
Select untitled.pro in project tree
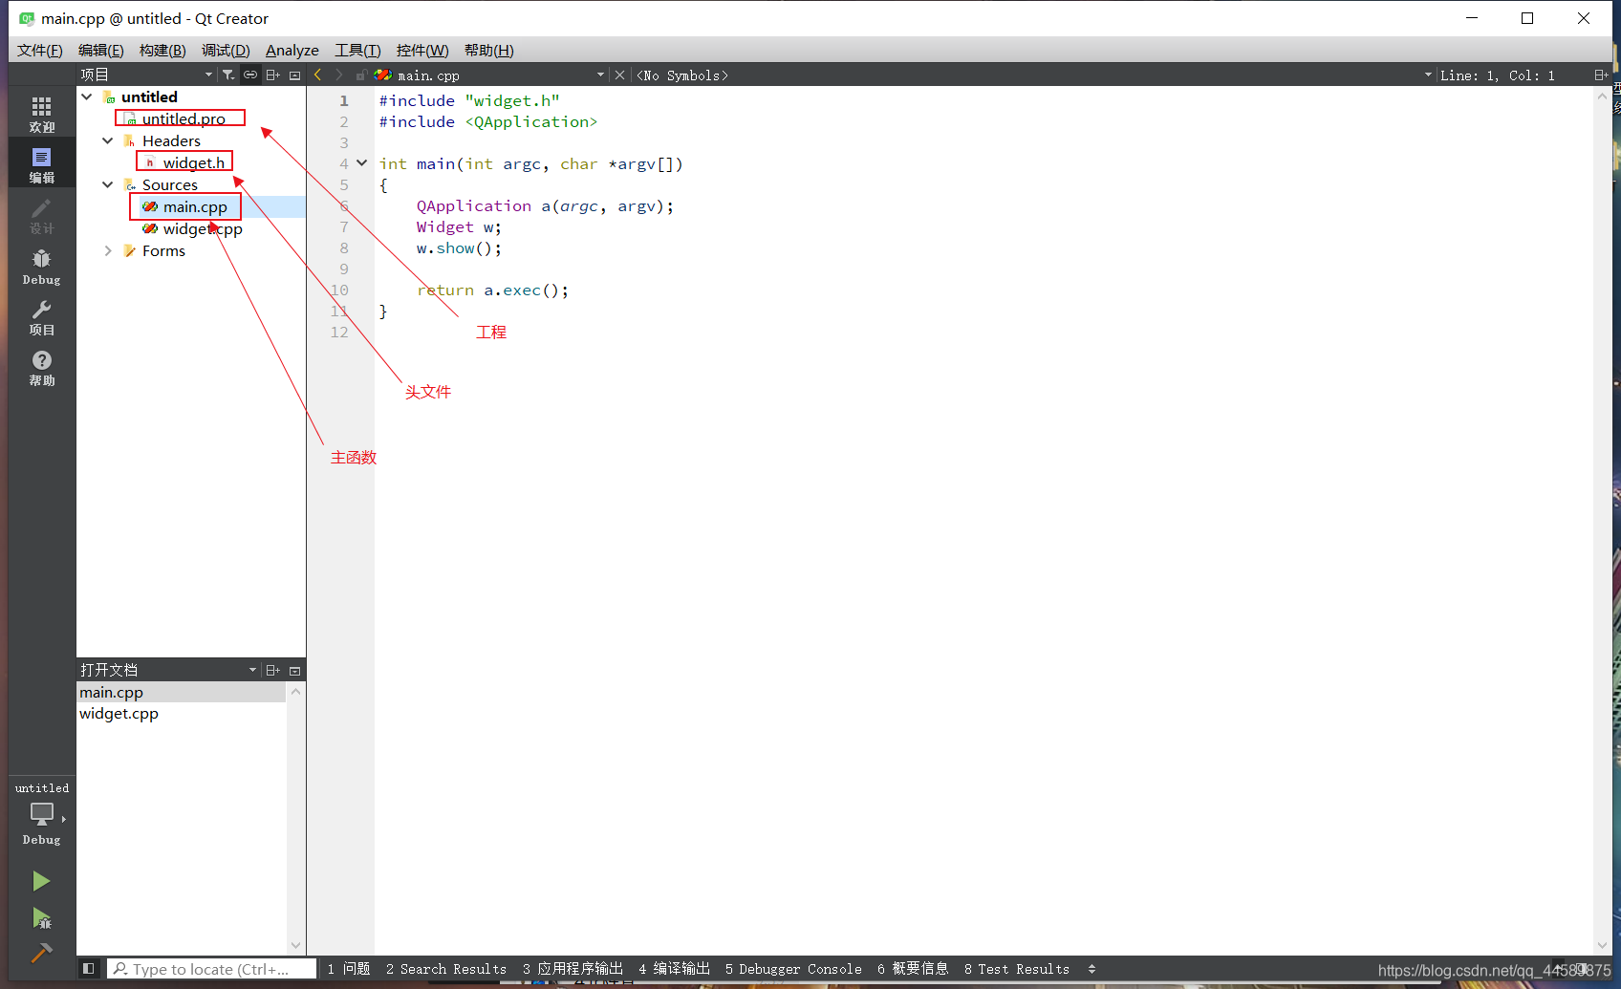tap(183, 118)
